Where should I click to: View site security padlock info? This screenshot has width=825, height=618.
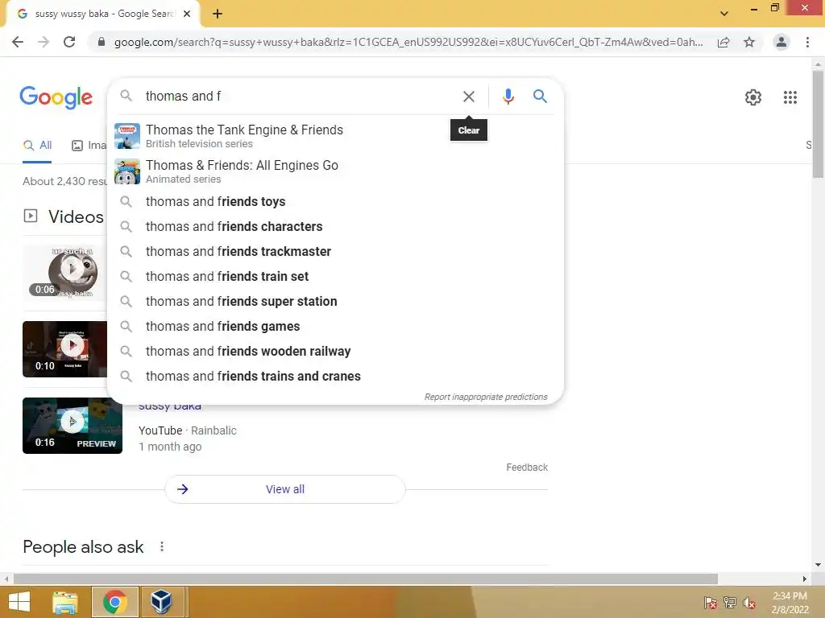[102, 42]
